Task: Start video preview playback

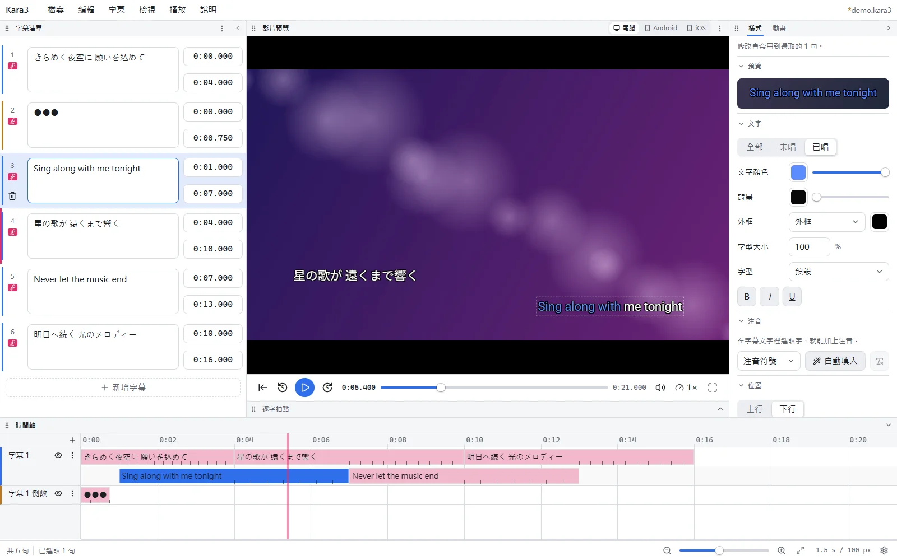Action: click(x=304, y=388)
